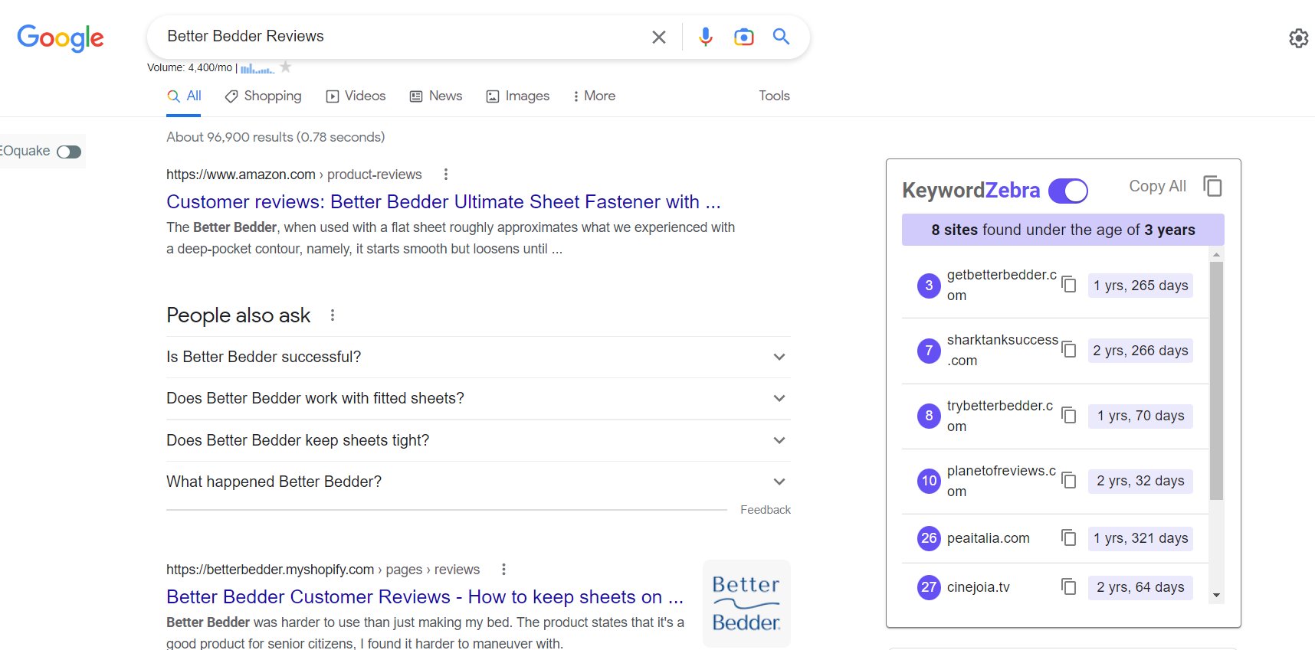Copy cinejoia.tv domain
The height and width of the screenshot is (650, 1315).
[1069, 587]
